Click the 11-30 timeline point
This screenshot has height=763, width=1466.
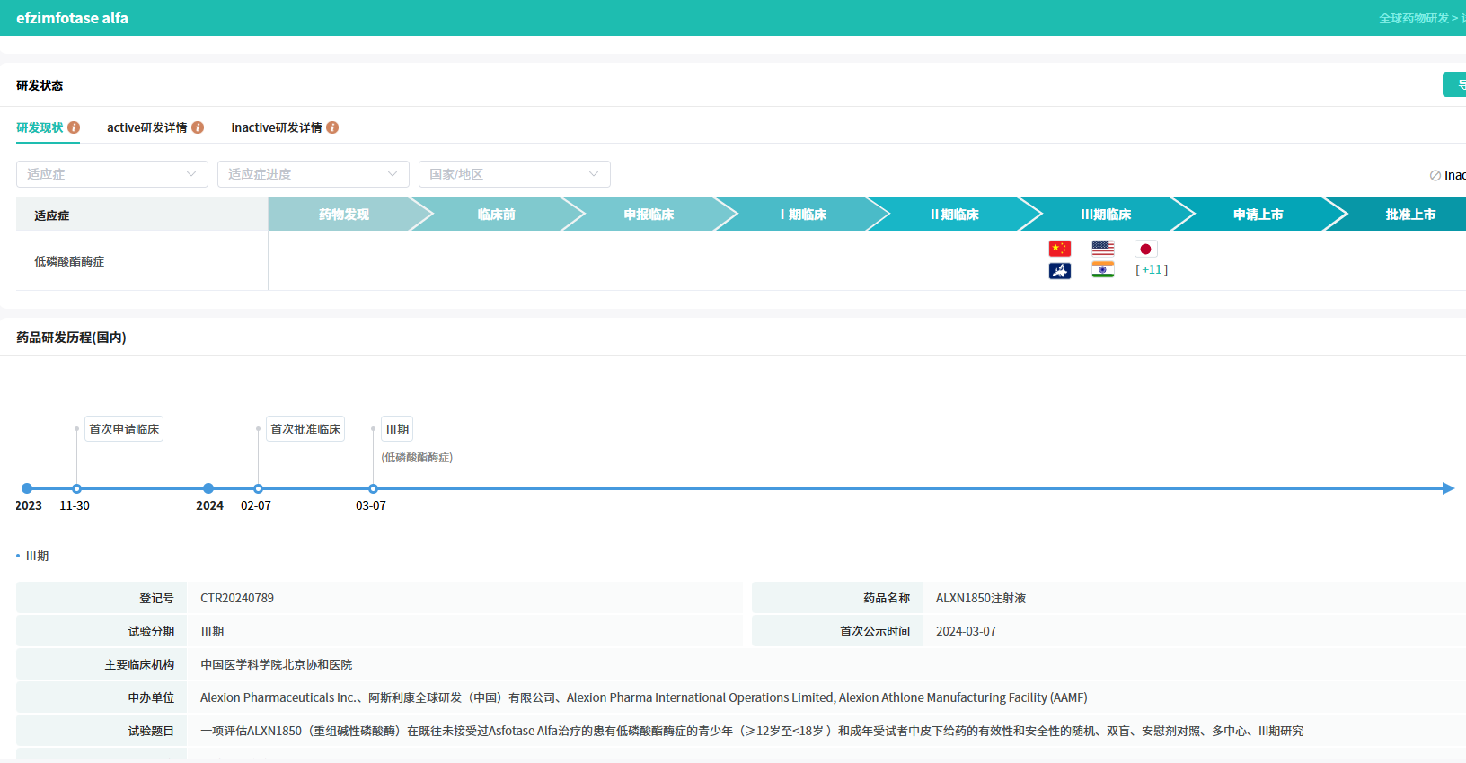click(76, 488)
